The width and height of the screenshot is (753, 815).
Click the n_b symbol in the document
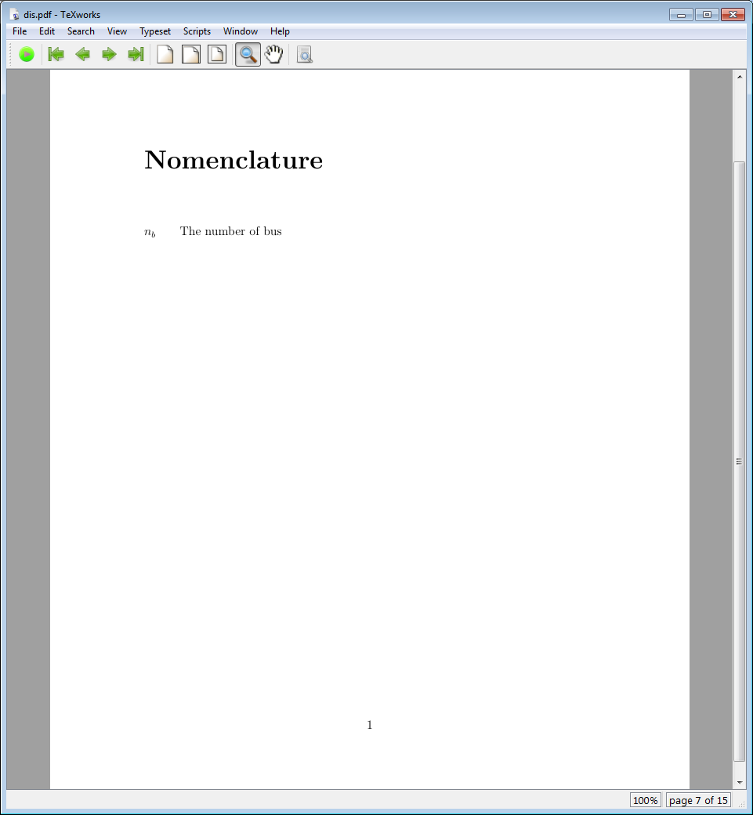150,232
